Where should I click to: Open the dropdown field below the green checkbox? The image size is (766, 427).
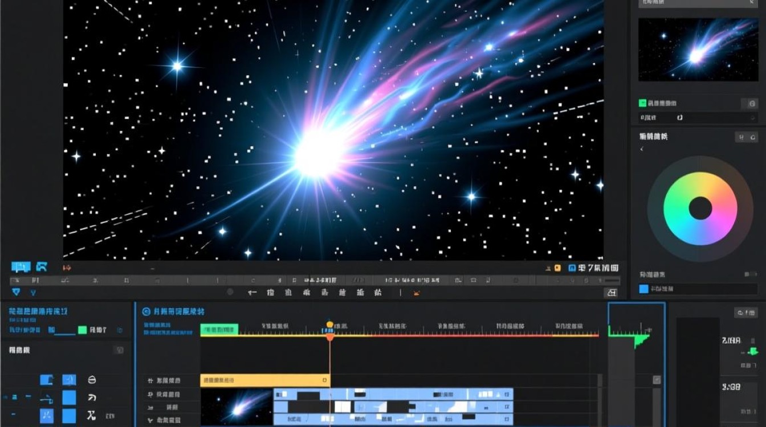698,118
